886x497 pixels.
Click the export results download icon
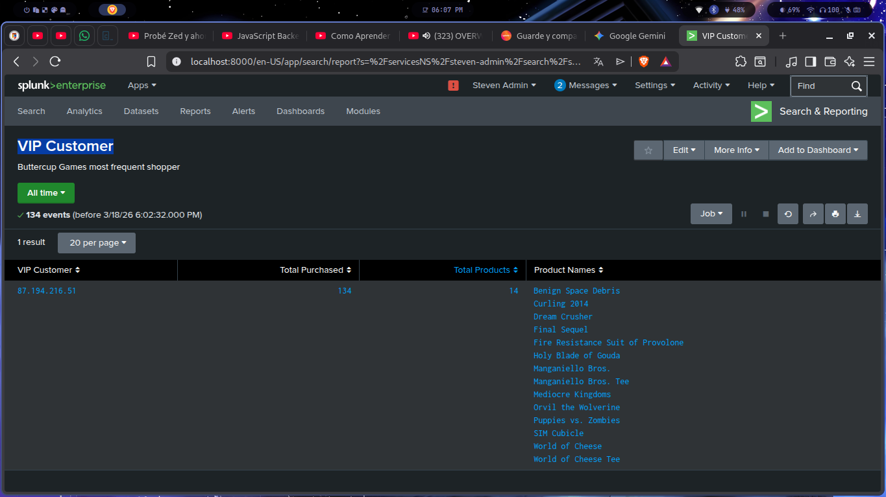pyautogui.click(x=857, y=214)
